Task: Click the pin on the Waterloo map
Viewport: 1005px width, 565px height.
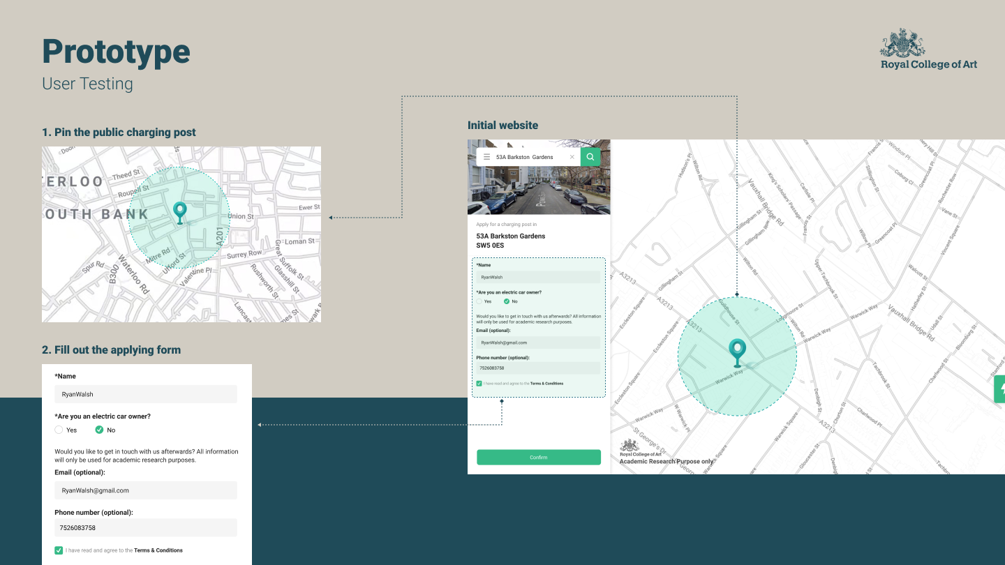Action: [180, 213]
